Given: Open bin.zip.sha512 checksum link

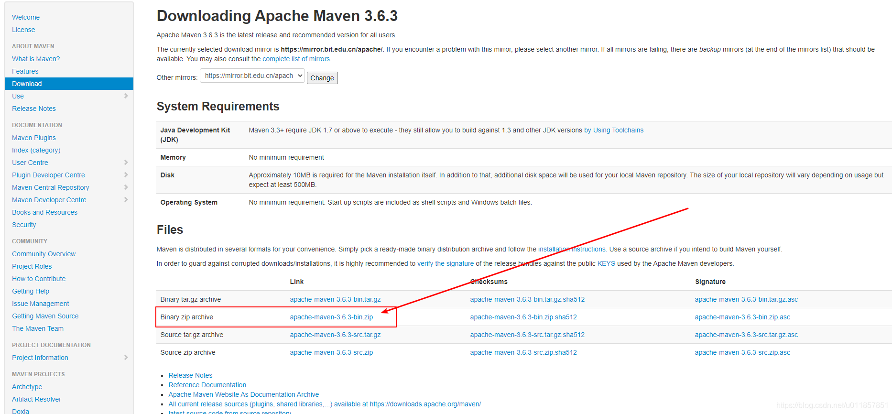Looking at the screenshot, I should (x=523, y=317).
